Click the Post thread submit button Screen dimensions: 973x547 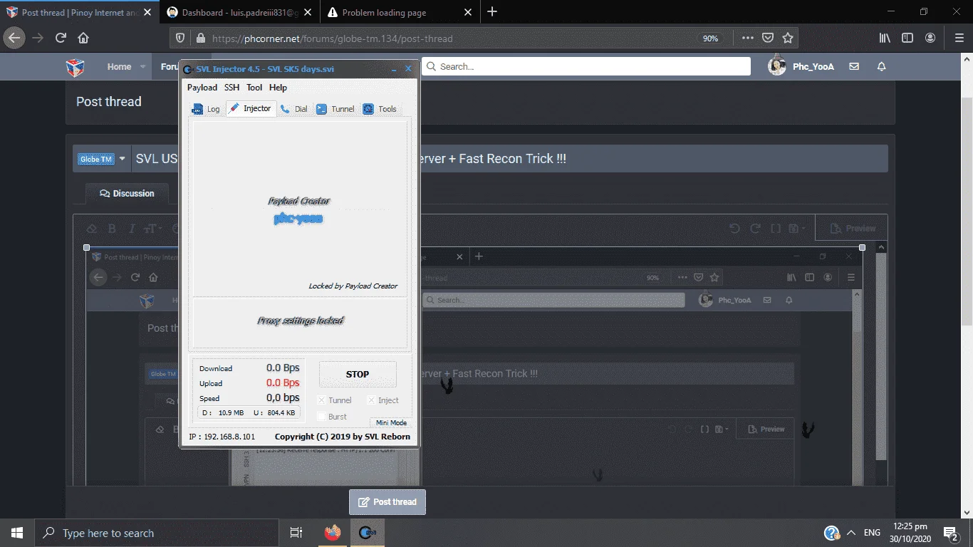point(387,502)
